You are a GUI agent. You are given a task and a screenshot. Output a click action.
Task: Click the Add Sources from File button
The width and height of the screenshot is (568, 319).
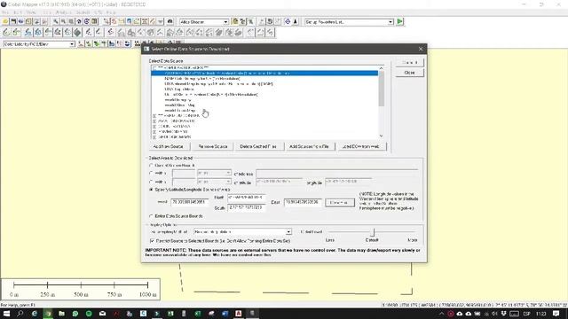(x=309, y=146)
